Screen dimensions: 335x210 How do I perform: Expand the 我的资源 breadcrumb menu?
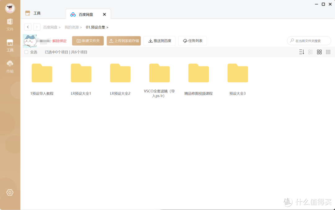tap(73, 27)
